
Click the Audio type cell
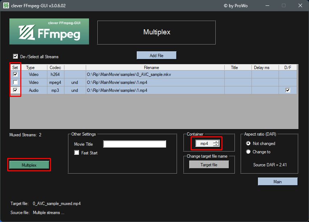34,90
